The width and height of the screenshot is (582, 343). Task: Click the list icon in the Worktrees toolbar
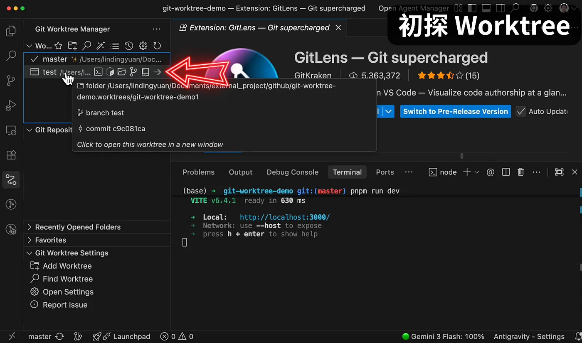click(x=115, y=46)
